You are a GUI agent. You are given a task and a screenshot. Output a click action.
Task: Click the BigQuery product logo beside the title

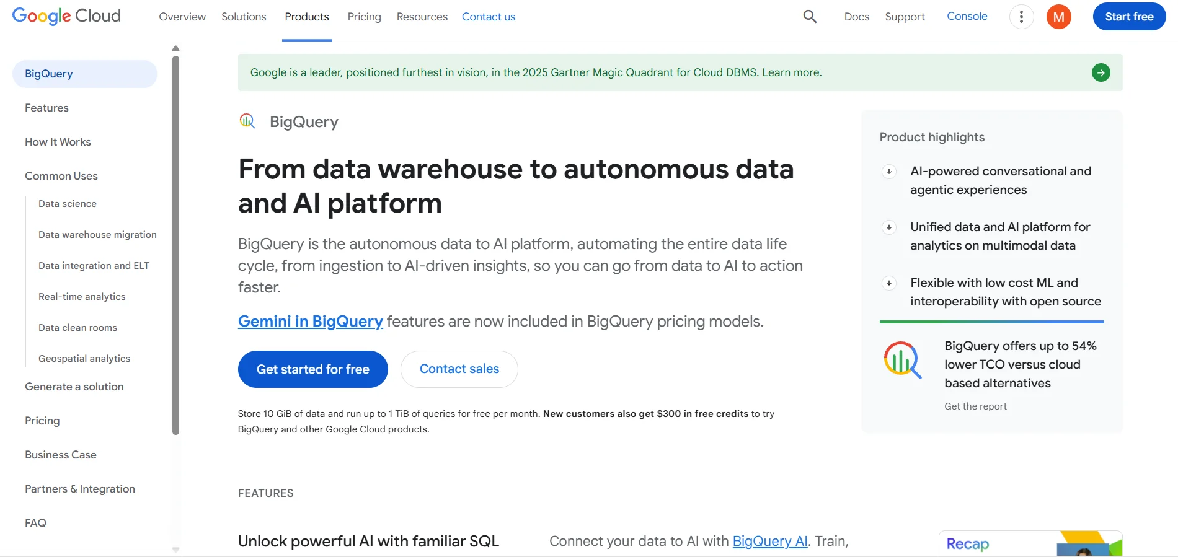(247, 121)
